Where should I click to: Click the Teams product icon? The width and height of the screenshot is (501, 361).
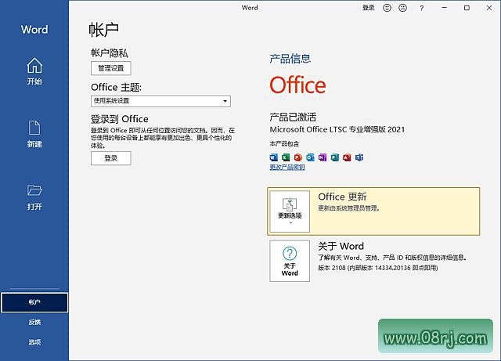click(359, 157)
